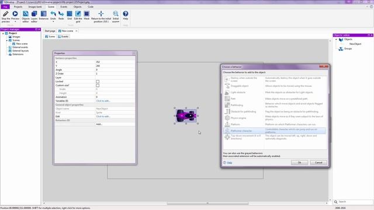
Task: Toggle the Custom size checkbox
Action: pyautogui.click(x=98, y=85)
